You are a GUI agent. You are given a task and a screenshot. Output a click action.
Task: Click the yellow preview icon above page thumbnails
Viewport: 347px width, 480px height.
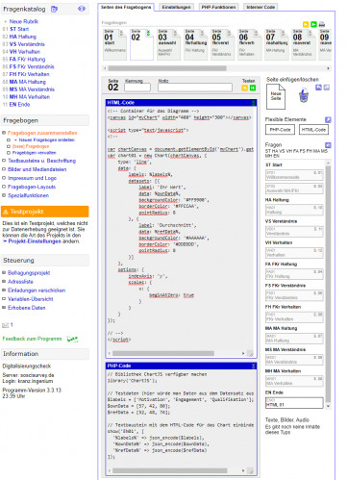click(306, 24)
